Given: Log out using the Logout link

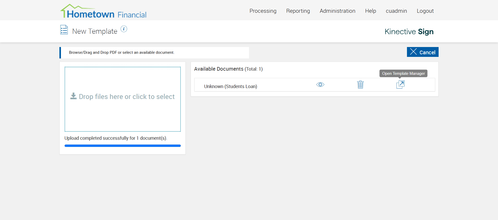Looking at the screenshot, I should pos(425,11).
